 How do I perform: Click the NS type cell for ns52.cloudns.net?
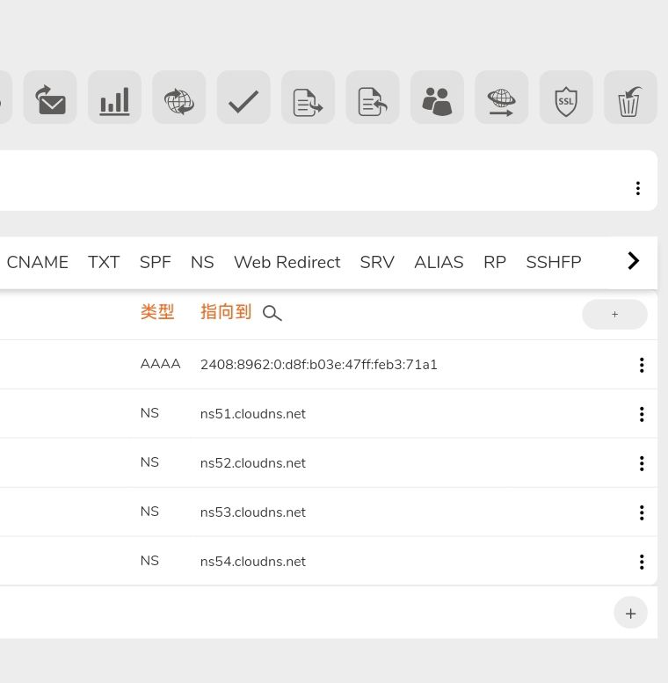(x=149, y=462)
